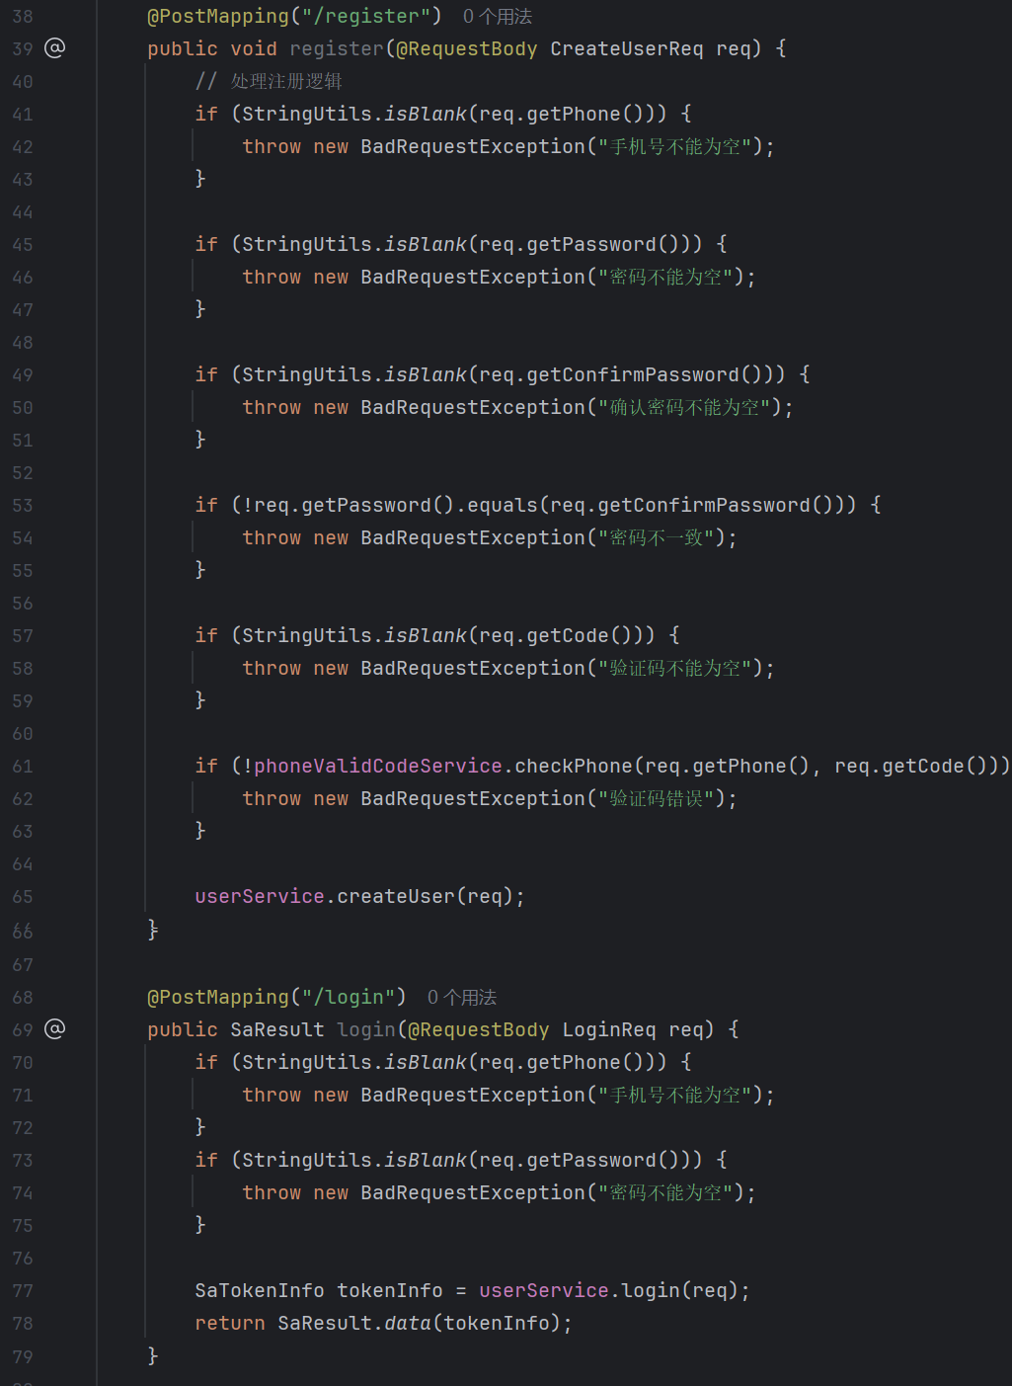Click the throw keyword on line 54
1012x1386 pixels.
tap(272, 537)
